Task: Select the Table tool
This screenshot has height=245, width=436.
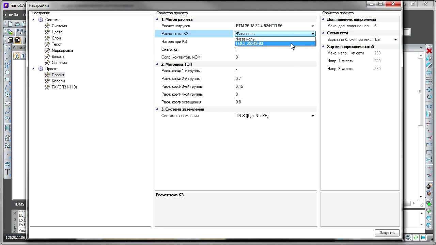Action: 7,164
